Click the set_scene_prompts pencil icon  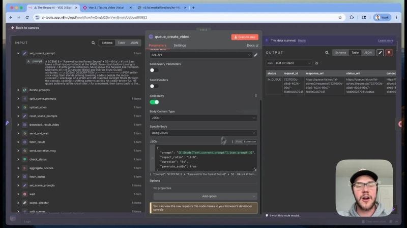[24, 185]
